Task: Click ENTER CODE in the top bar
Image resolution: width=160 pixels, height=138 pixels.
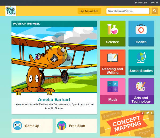Action: click(x=141, y=3)
